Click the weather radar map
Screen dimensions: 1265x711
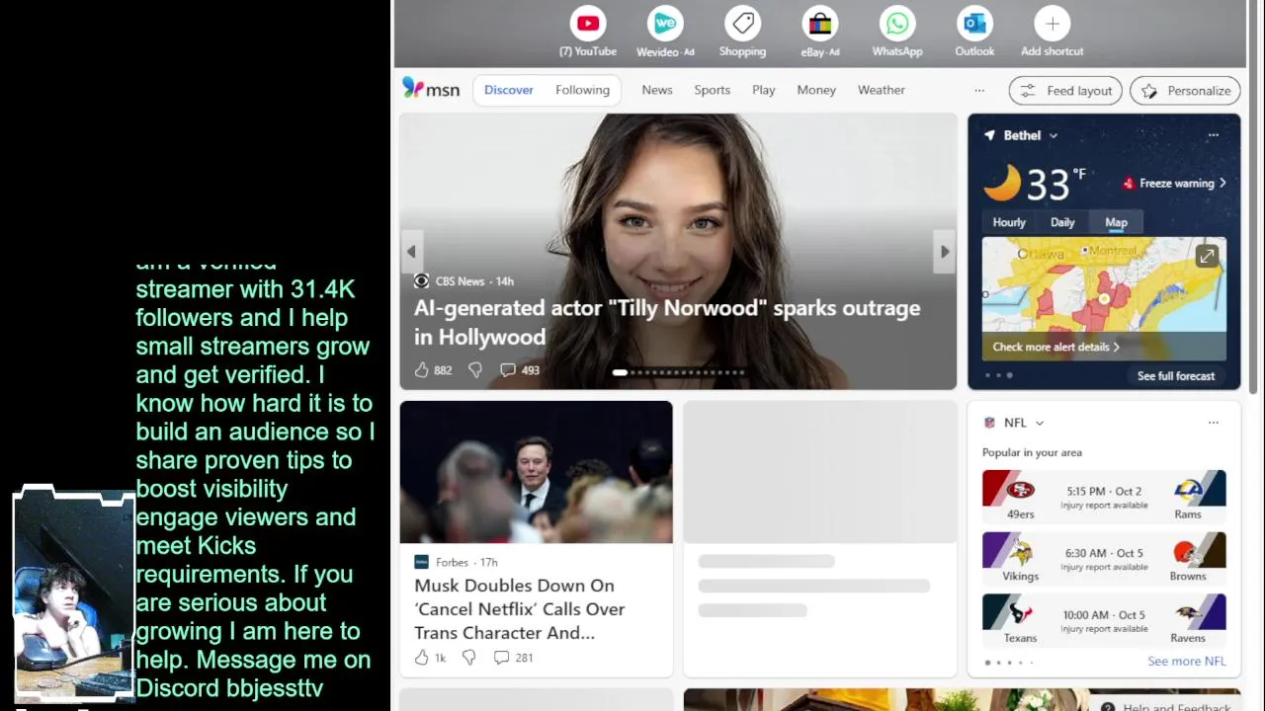coord(1104,298)
